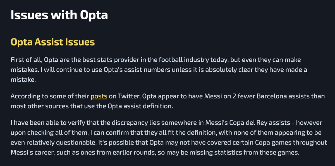Click the paragraph starting "First of all, Opta"
The width and height of the screenshot is (335, 166).
click(x=159, y=69)
